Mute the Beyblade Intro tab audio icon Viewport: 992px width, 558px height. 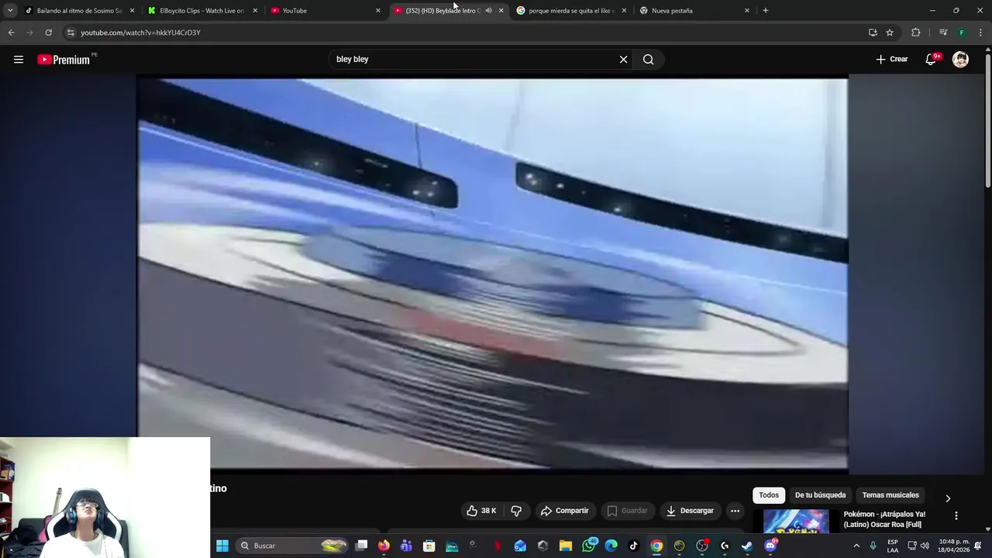(x=488, y=11)
